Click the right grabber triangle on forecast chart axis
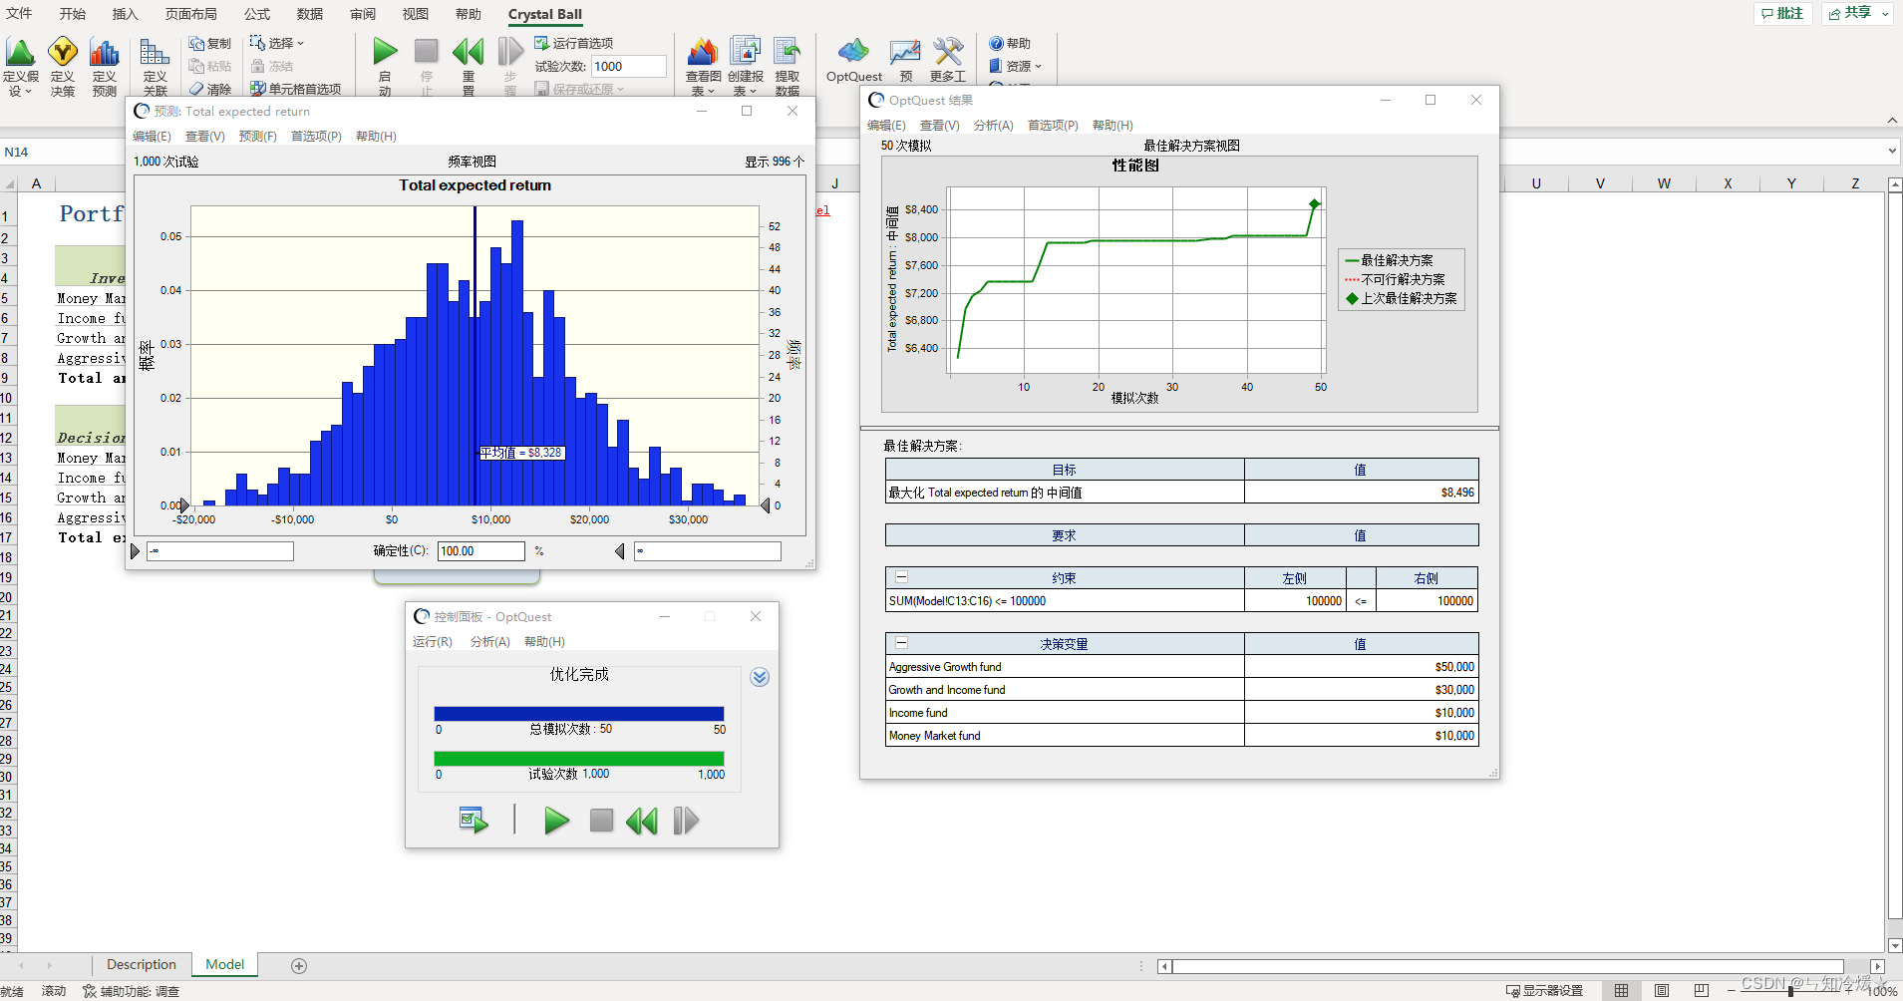 766,505
